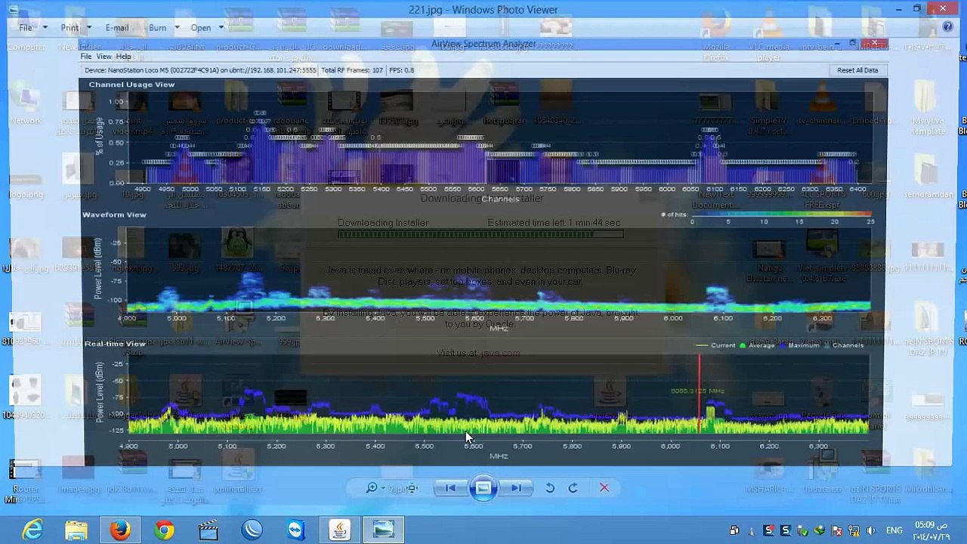Click the E-mail command
This screenshot has width=967, height=544.
(x=117, y=28)
